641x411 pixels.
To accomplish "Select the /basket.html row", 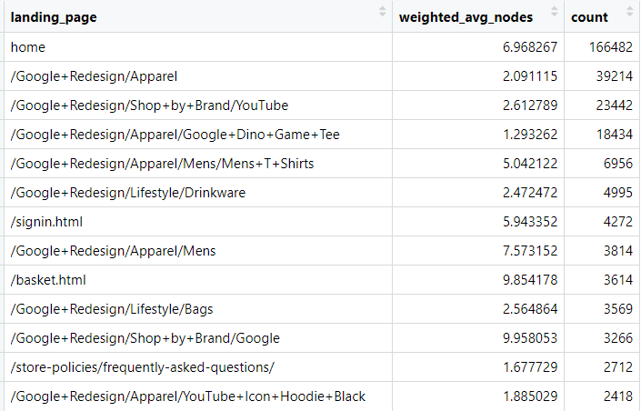I will click(48, 280).
